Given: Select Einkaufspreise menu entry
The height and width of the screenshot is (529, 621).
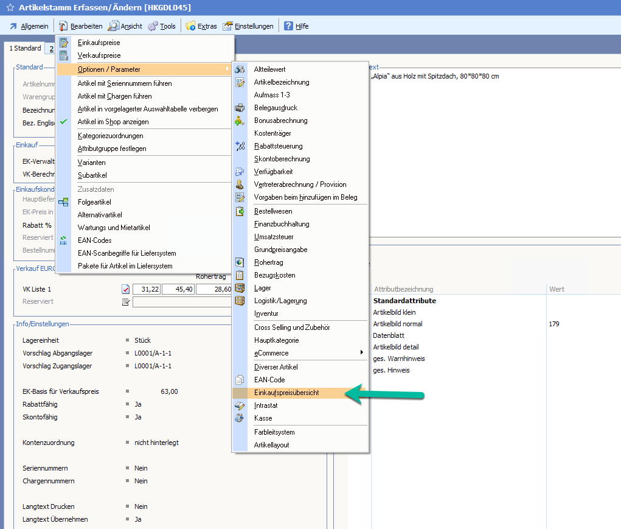Looking at the screenshot, I should pyautogui.click(x=99, y=43).
